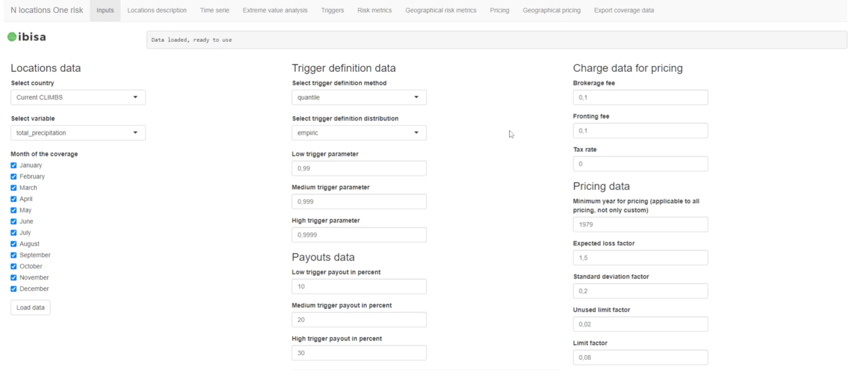
Task: Select the Triggers tab
Action: pyautogui.click(x=333, y=10)
